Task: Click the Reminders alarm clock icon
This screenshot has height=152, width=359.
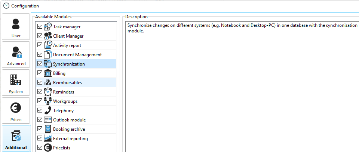Action: coord(48,92)
